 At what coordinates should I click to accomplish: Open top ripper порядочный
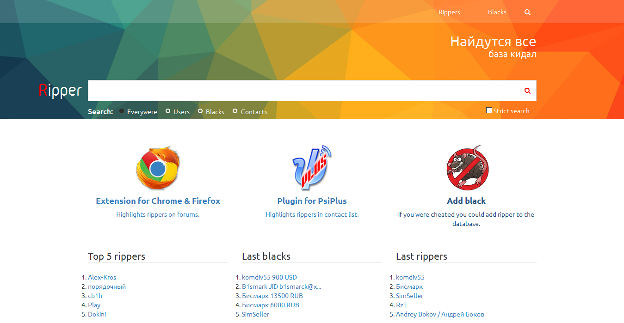[x=107, y=286]
